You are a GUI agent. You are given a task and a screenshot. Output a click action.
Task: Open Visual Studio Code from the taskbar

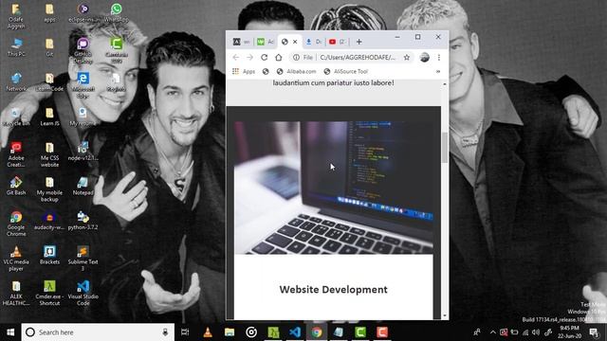[x=295, y=332]
